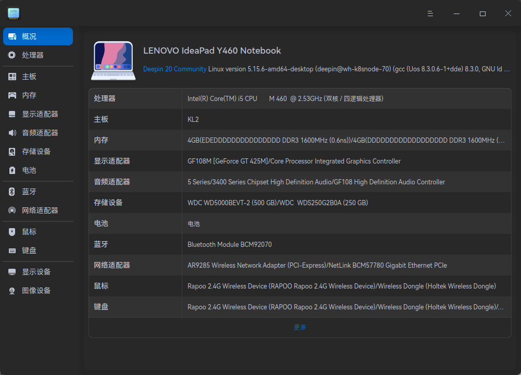Click the Bluetooth Module BCM92070 value
Image resolution: width=521 pixels, height=375 pixels.
click(x=230, y=244)
